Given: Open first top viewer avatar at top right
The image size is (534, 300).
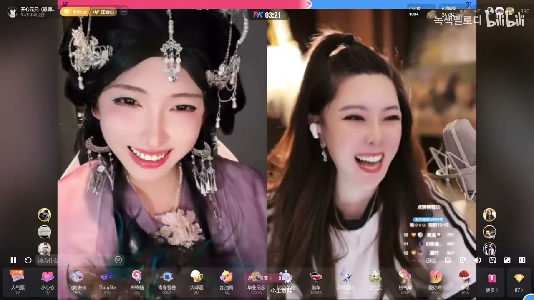Looking at the screenshot, I should click(x=490, y=11).
